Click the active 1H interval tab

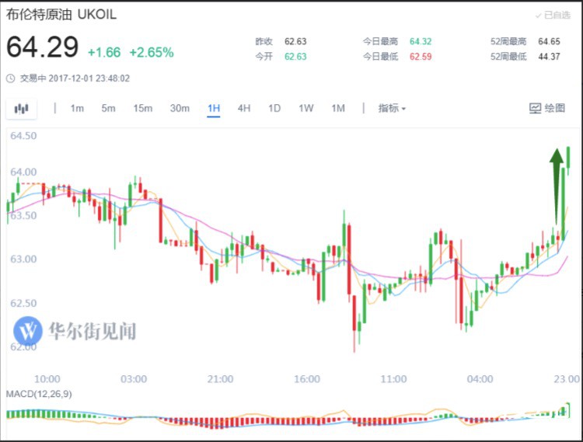point(214,109)
